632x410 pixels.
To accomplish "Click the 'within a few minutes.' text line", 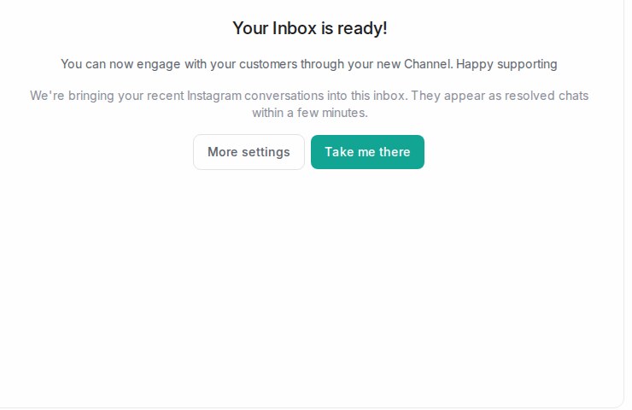I will (x=310, y=113).
